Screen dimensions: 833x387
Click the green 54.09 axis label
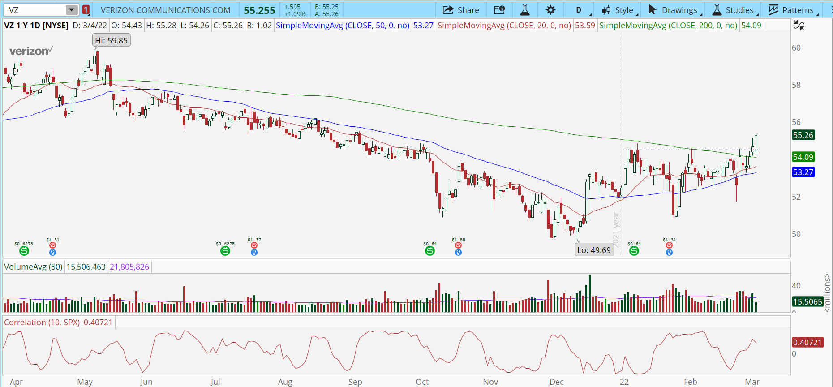point(803,157)
